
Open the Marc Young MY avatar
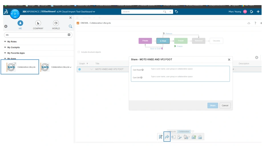[245, 12]
